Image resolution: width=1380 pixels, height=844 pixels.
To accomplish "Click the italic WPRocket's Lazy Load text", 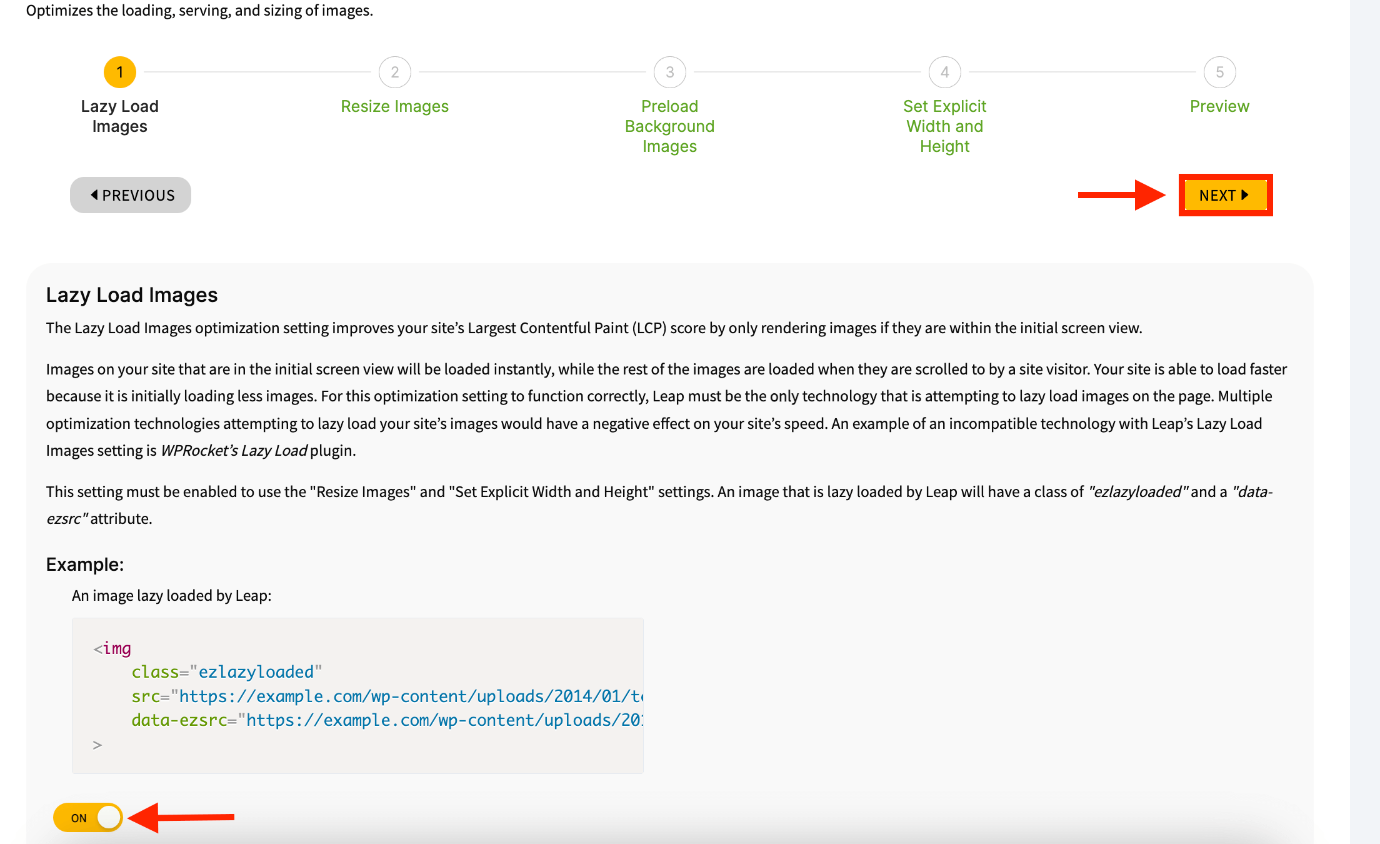I will click(234, 451).
